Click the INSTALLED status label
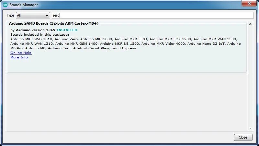The height and width of the screenshot is (146, 259). coord(67,30)
